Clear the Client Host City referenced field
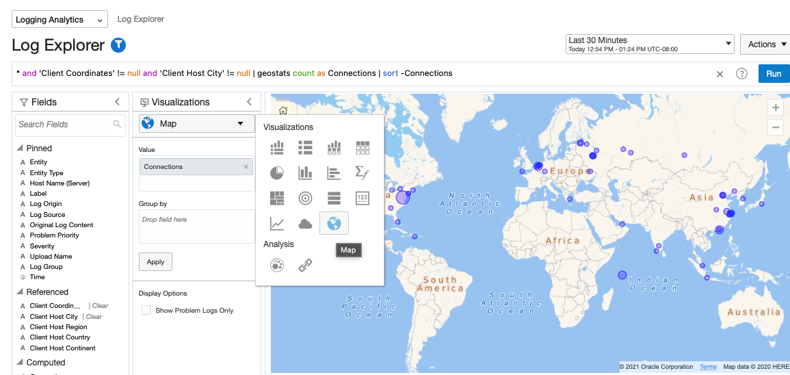The height and width of the screenshot is (375, 790). coord(94,317)
